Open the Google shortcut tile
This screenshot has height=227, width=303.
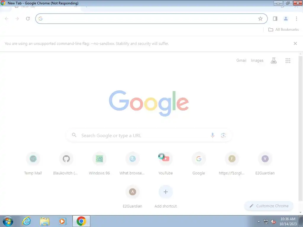[199, 163]
